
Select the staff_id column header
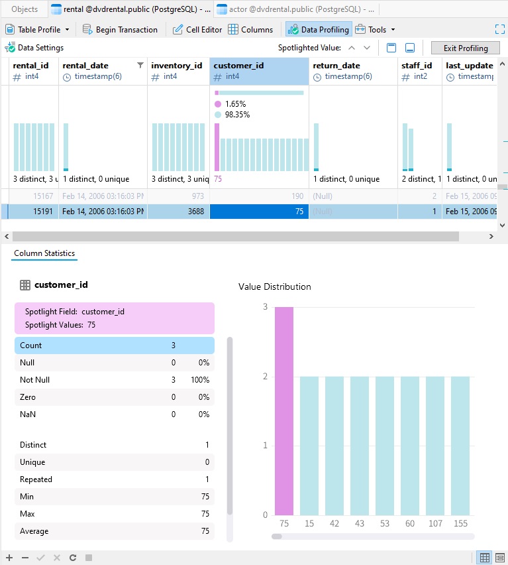419,71
